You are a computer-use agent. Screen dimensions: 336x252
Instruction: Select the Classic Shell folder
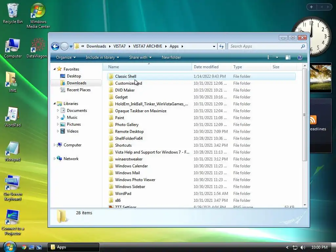[x=201, y=76]
